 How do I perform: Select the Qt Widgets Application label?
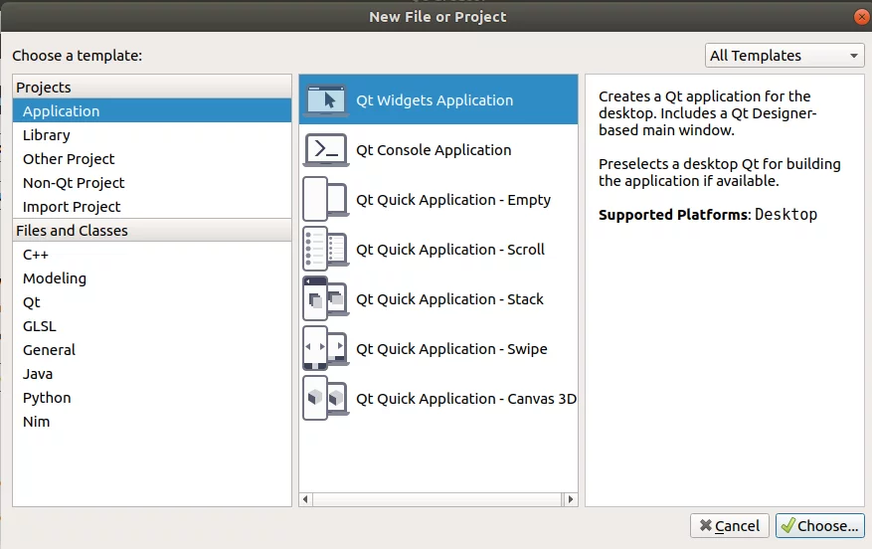tap(435, 100)
